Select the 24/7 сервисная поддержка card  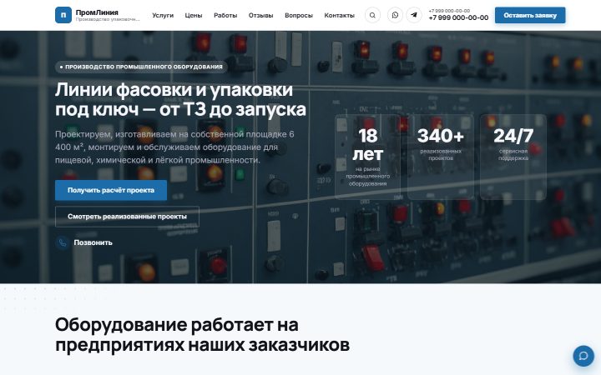(513, 157)
